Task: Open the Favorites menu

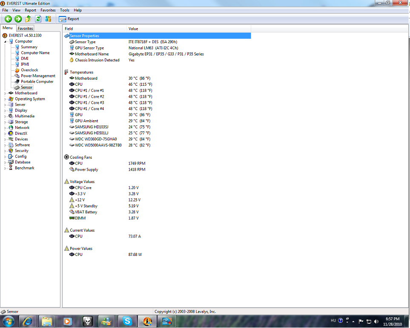Action: tap(48, 10)
